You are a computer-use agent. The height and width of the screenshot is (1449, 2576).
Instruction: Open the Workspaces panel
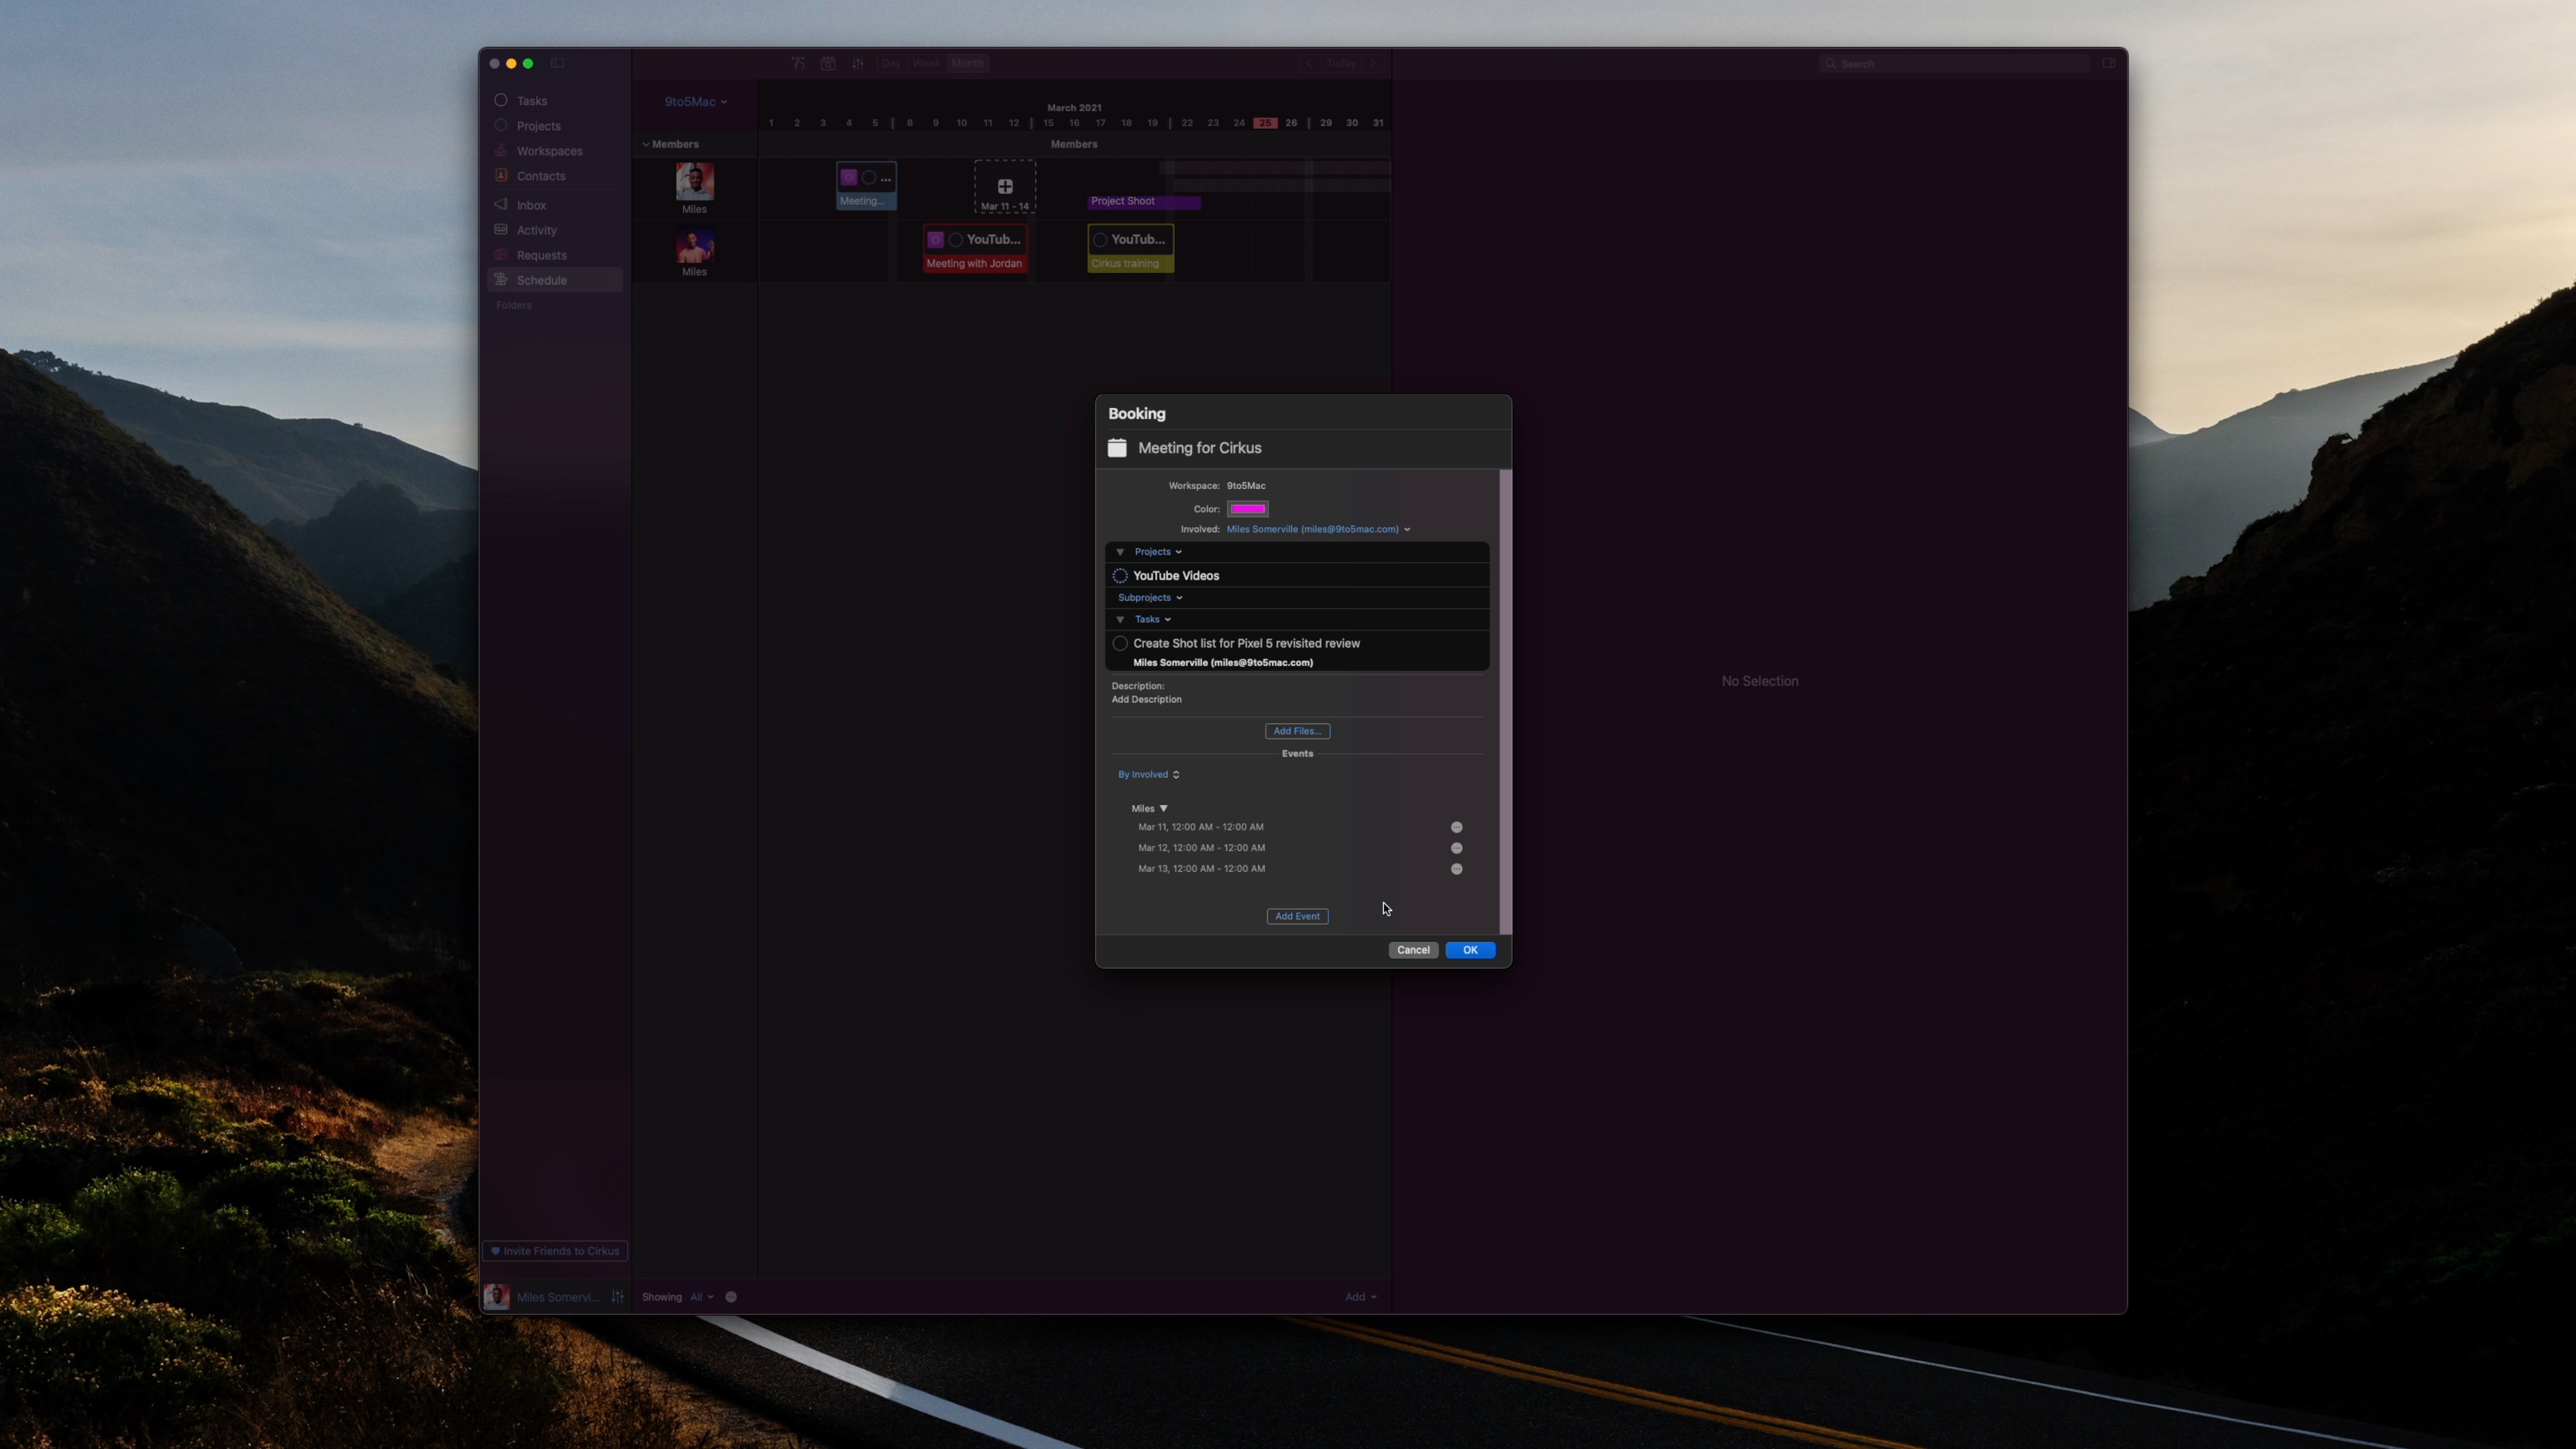tap(549, 150)
